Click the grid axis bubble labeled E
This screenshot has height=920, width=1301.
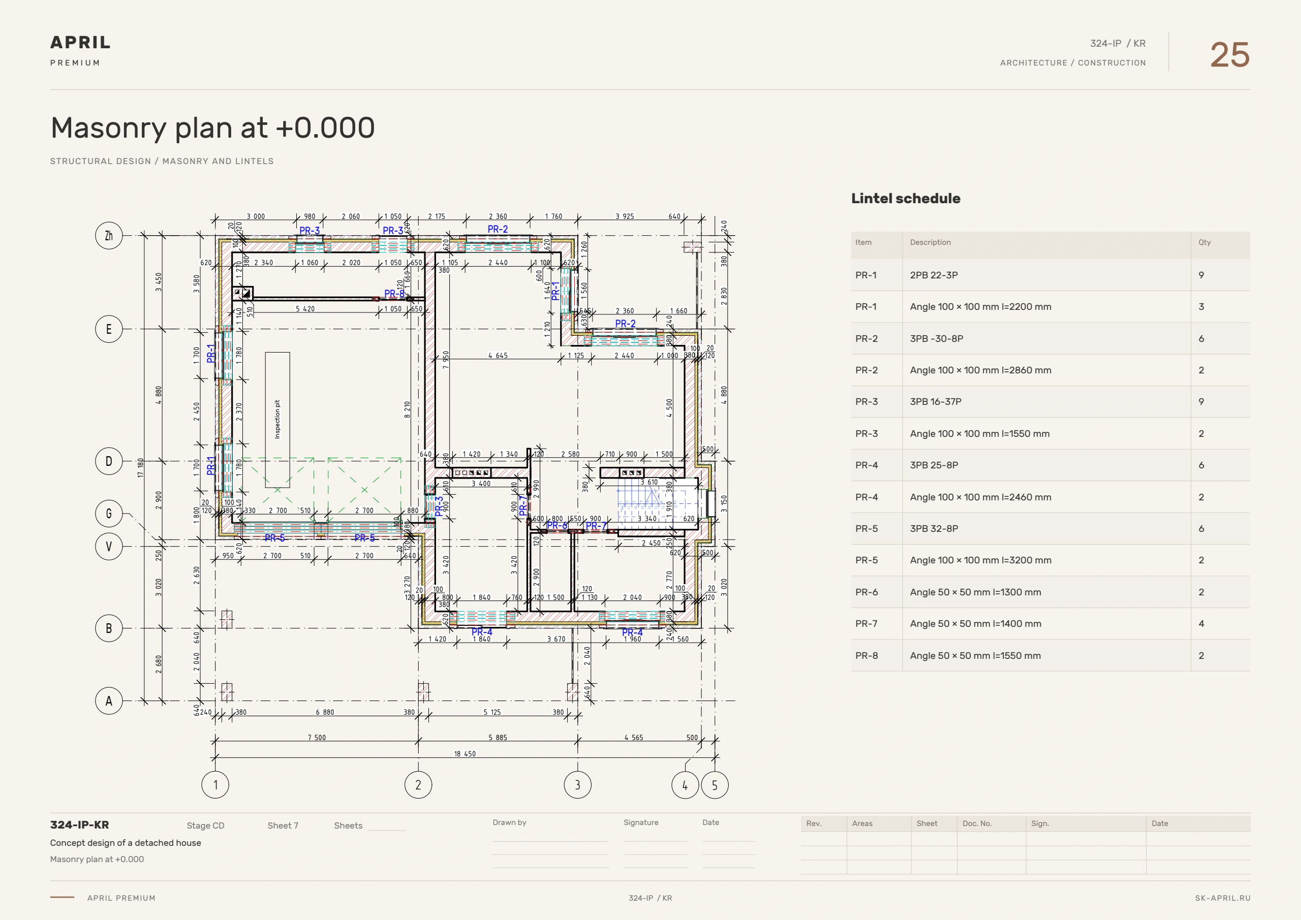click(109, 329)
